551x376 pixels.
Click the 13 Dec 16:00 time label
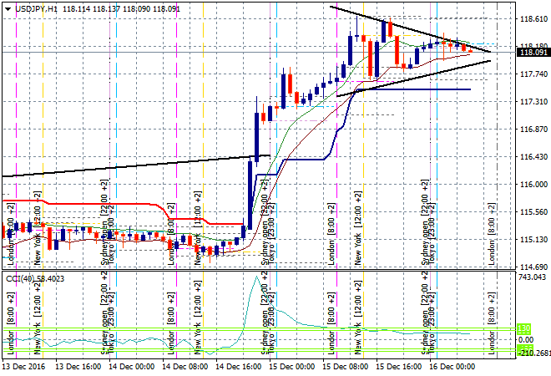[x=78, y=367]
